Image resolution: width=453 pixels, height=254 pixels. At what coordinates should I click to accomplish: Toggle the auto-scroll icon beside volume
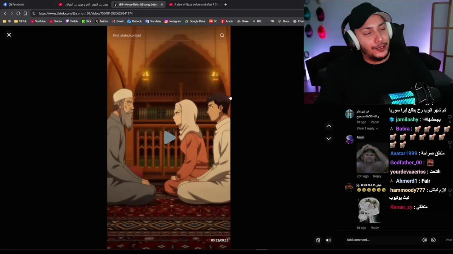318,240
